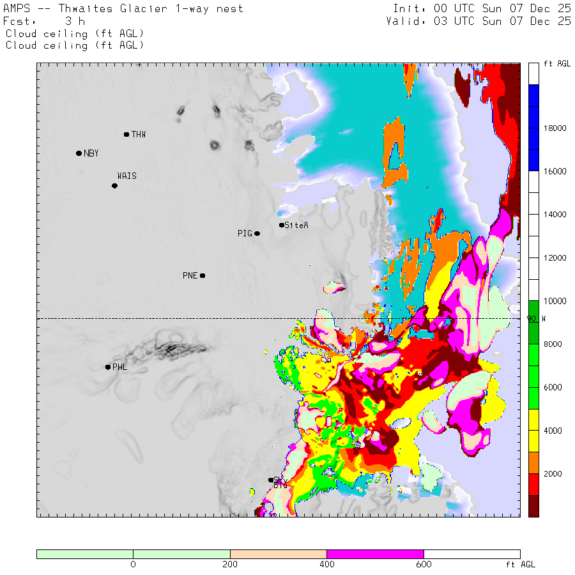Click the peach 200-400 segment of bottom legend
The height and width of the screenshot is (575, 575).
tap(279, 554)
